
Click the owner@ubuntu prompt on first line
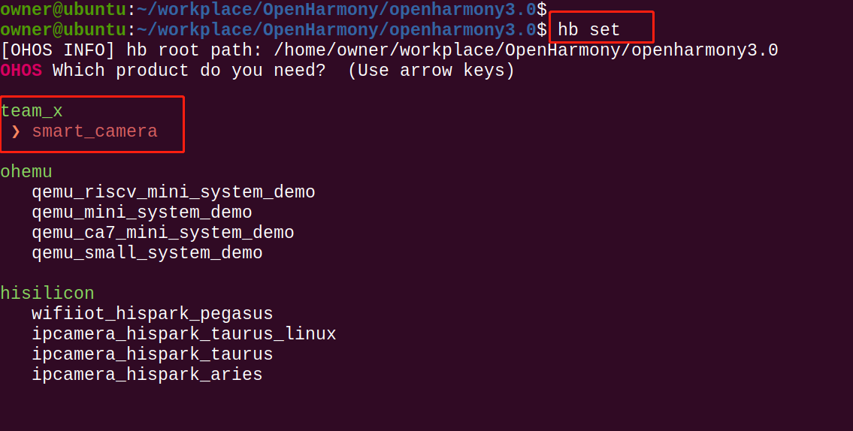pyautogui.click(x=62, y=10)
